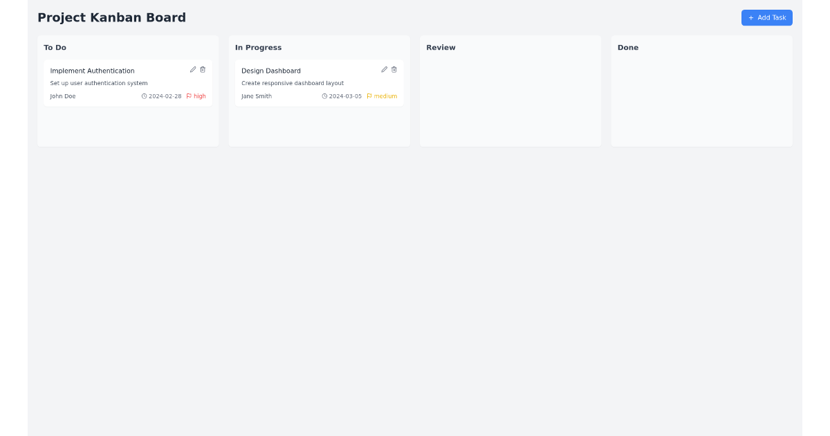Click assignee name John Doe
This screenshot has width=830, height=436.
point(62,96)
